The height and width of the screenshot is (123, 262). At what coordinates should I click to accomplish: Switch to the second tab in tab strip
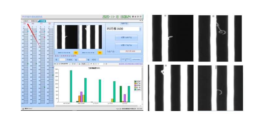click(x=34, y=21)
